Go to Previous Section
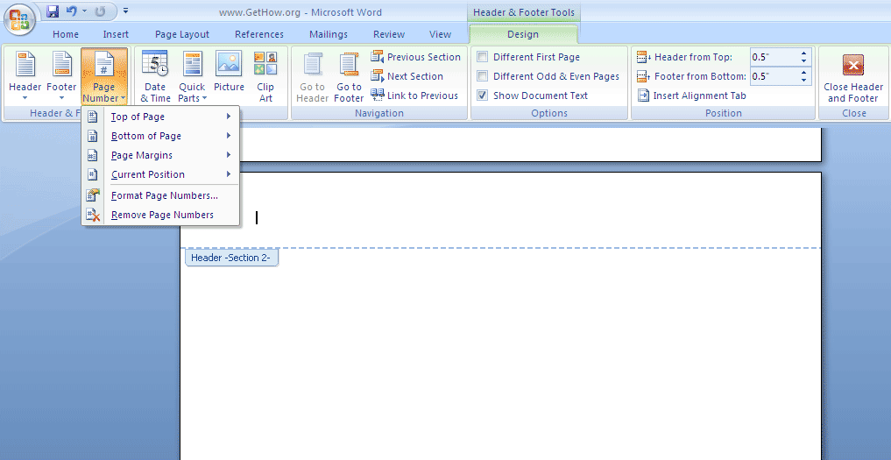 tap(415, 57)
